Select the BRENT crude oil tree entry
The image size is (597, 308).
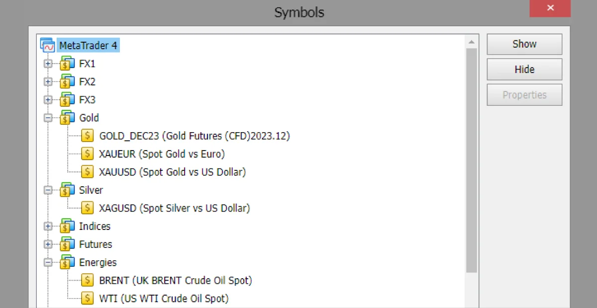174,280
